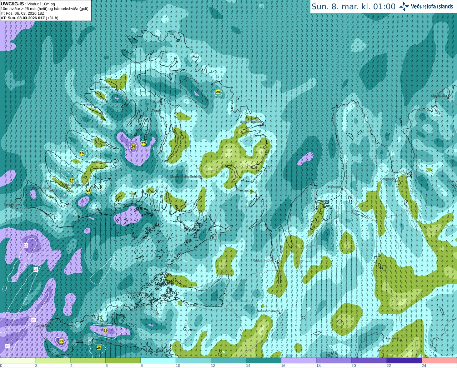Click the 18–20 purple legend swatch

[x=334, y=360]
